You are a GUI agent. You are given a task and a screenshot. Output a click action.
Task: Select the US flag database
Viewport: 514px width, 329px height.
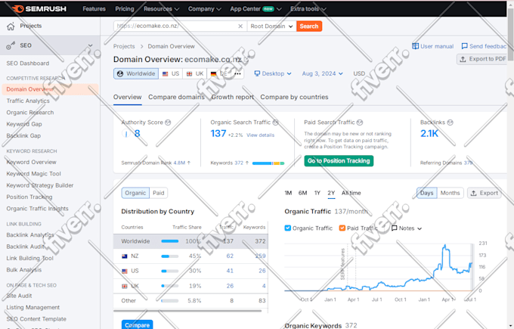pos(171,73)
